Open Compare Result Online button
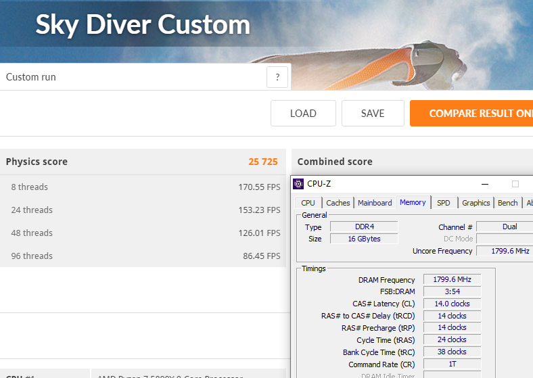This screenshot has width=533, height=378. 471,113
